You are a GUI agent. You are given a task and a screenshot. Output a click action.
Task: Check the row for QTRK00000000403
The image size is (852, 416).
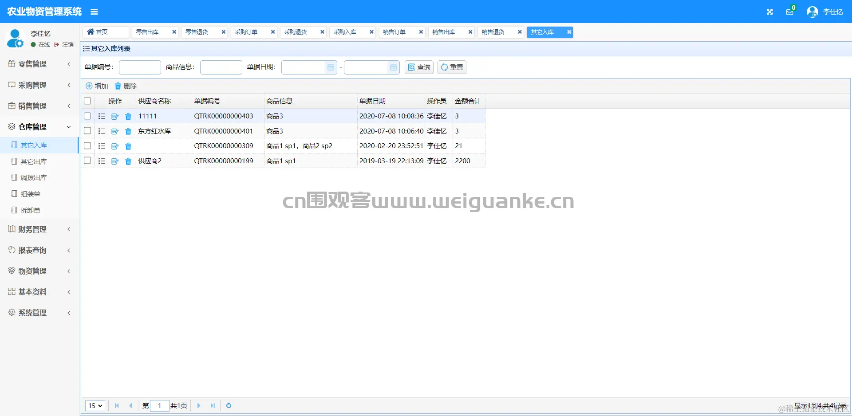(x=87, y=116)
